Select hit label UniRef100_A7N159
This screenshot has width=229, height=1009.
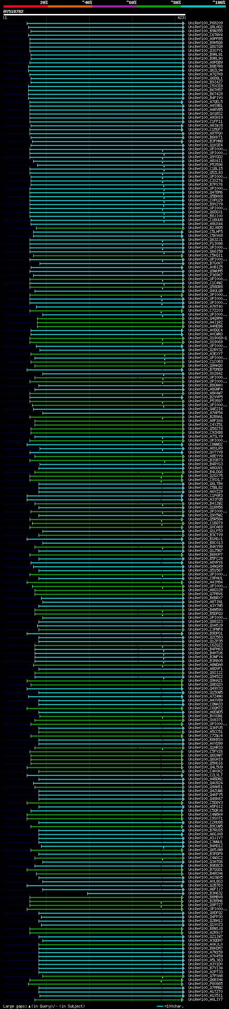(205, 952)
